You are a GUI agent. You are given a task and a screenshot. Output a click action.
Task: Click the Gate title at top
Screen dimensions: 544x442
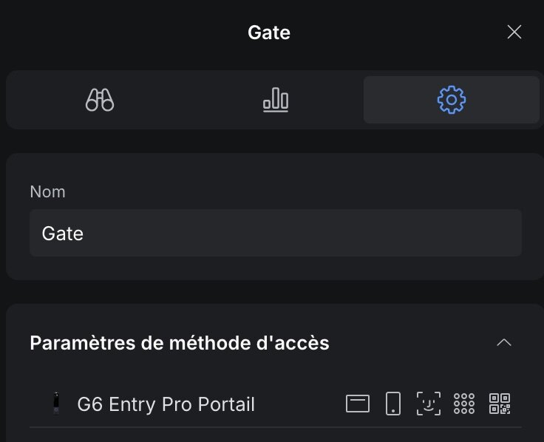tap(269, 33)
